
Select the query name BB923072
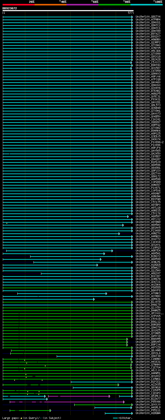pyautogui.click(x=10, y=8)
